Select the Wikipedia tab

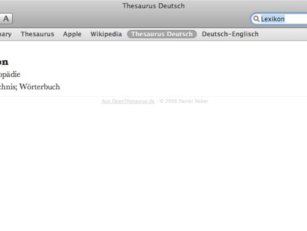point(106,34)
